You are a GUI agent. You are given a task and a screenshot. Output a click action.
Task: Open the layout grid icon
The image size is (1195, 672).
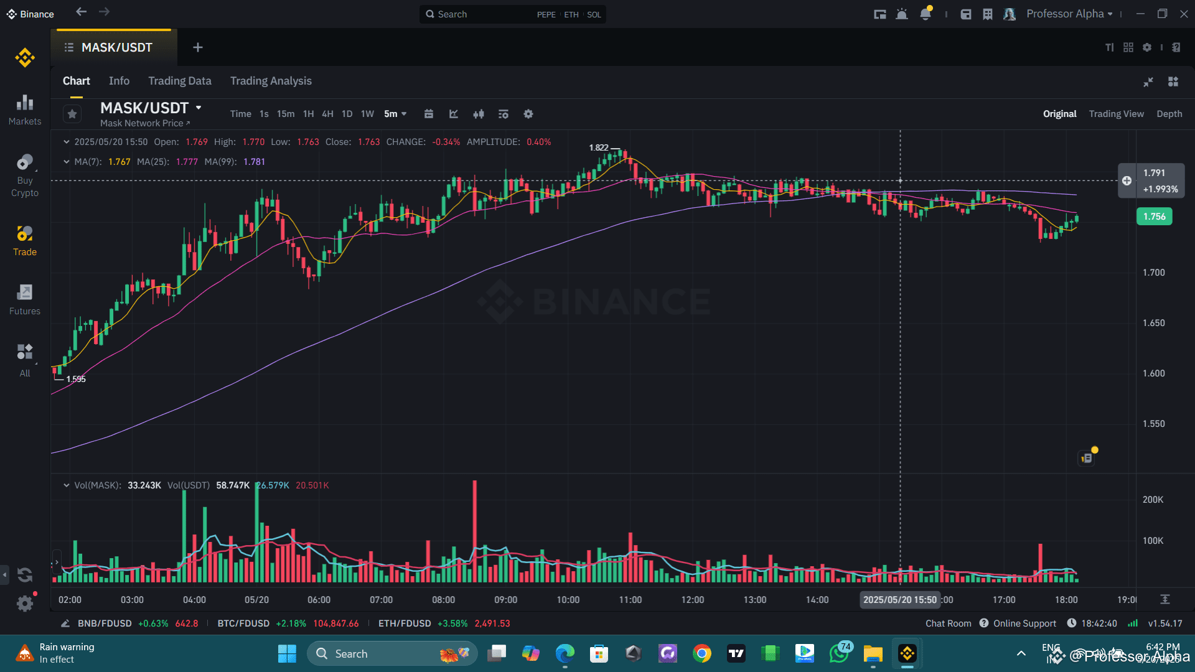tap(1128, 47)
